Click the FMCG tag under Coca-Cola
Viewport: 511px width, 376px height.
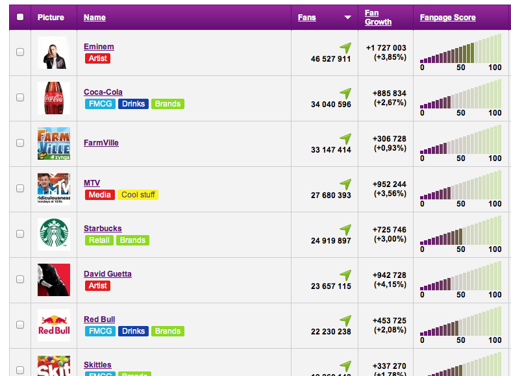pyautogui.click(x=100, y=104)
